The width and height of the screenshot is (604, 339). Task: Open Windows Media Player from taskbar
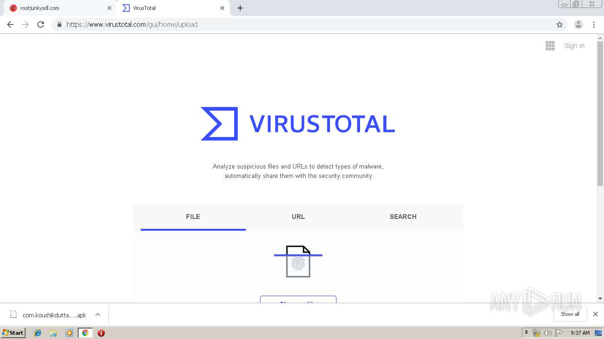coord(69,333)
